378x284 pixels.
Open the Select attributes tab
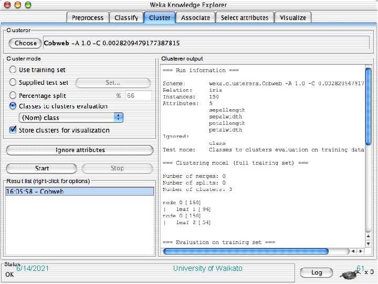(x=245, y=18)
